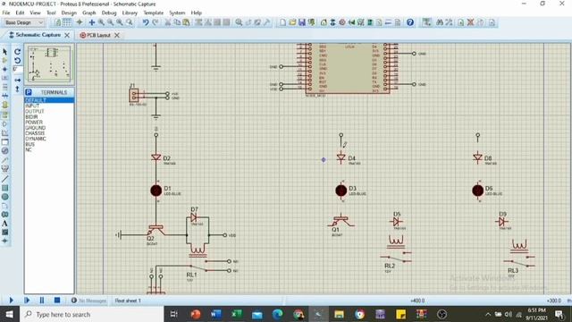Click the Y-Mirror vertical flip button

coord(17,89)
